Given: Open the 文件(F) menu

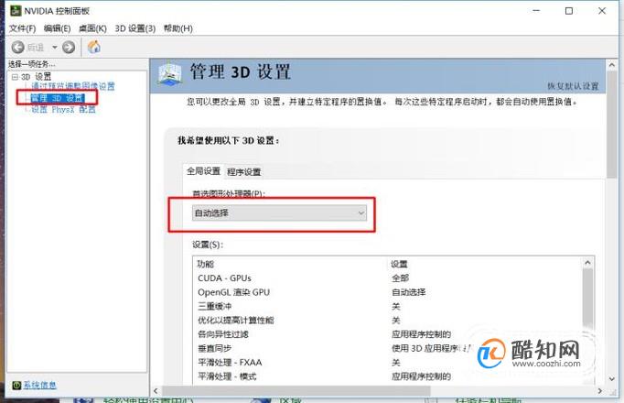Looking at the screenshot, I should coord(22,28).
